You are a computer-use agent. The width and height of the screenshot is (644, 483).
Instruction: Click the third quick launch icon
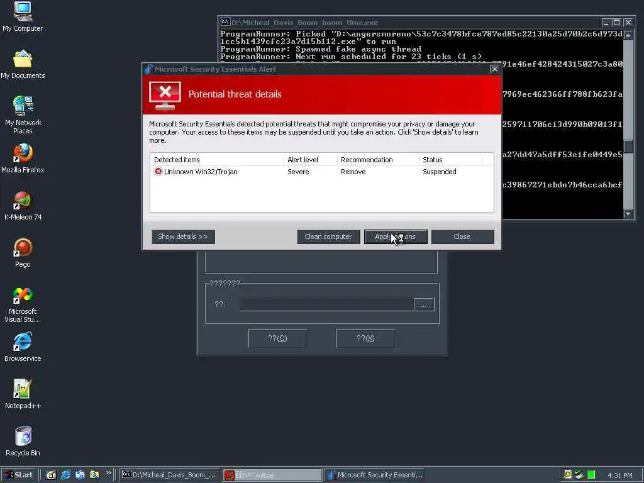[80, 475]
